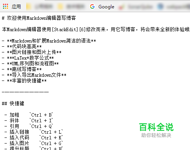Click the LaTex数学公式 list line
This screenshot has height=150, width=190.
(x=28, y=58)
